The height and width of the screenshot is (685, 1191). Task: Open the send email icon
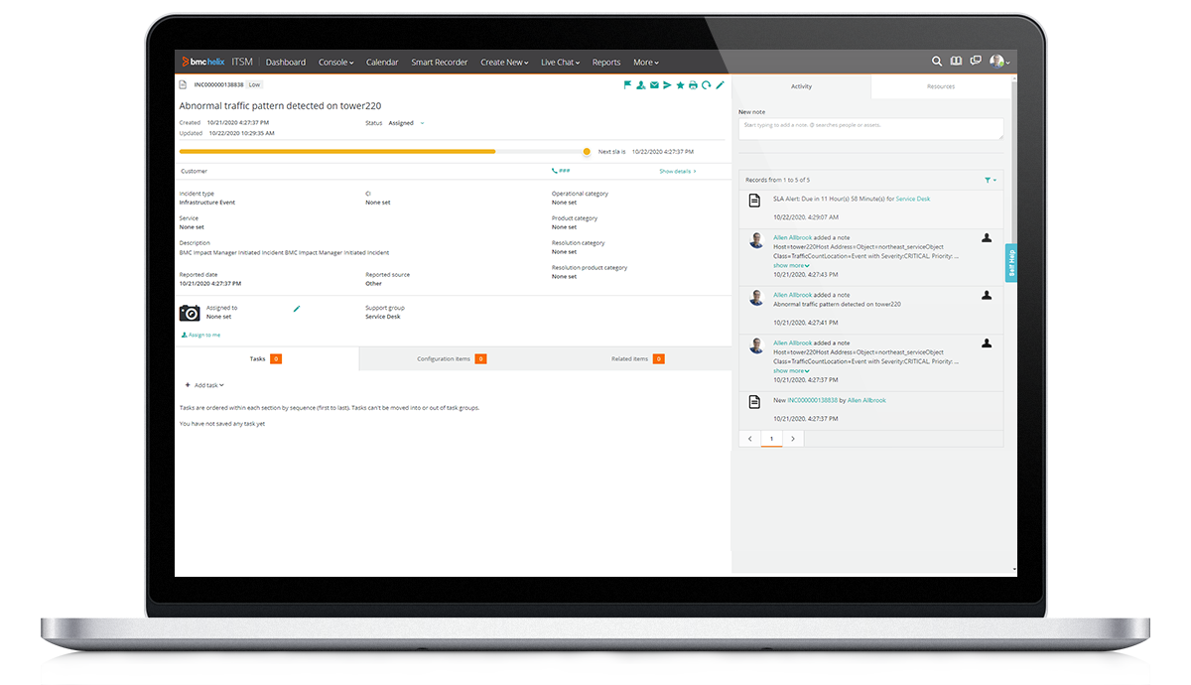point(654,85)
